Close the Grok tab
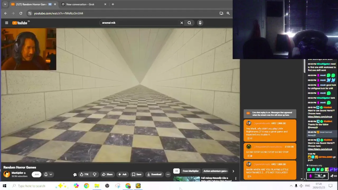Viewport: 338px width, 190px height. point(105,4)
